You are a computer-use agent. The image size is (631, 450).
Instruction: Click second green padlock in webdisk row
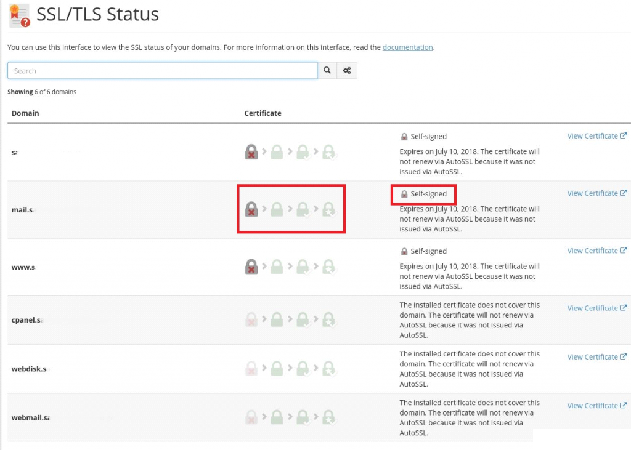tap(303, 369)
